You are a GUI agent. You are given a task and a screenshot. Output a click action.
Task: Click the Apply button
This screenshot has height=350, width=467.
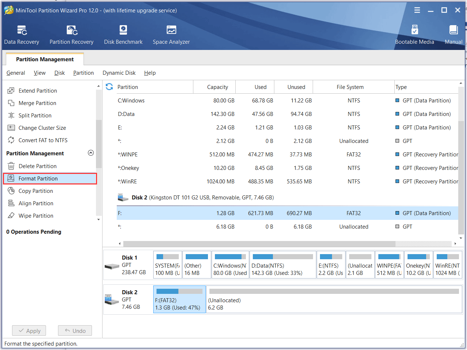(29, 331)
